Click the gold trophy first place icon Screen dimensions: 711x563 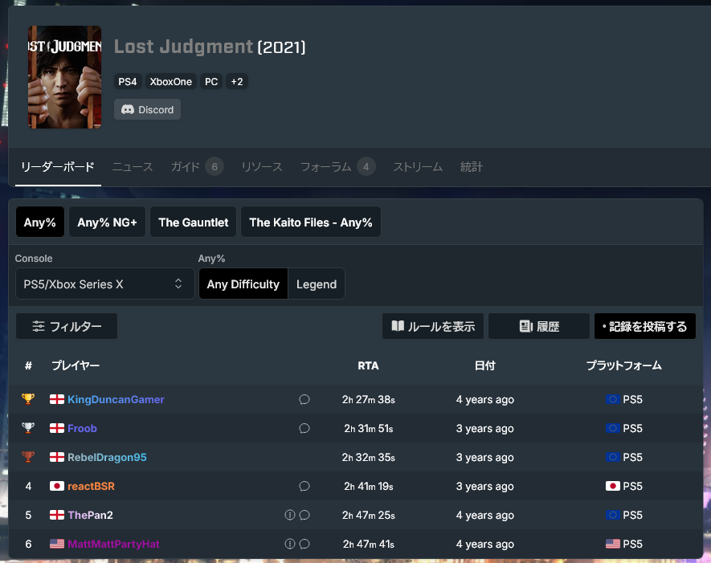tap(28, 399)
